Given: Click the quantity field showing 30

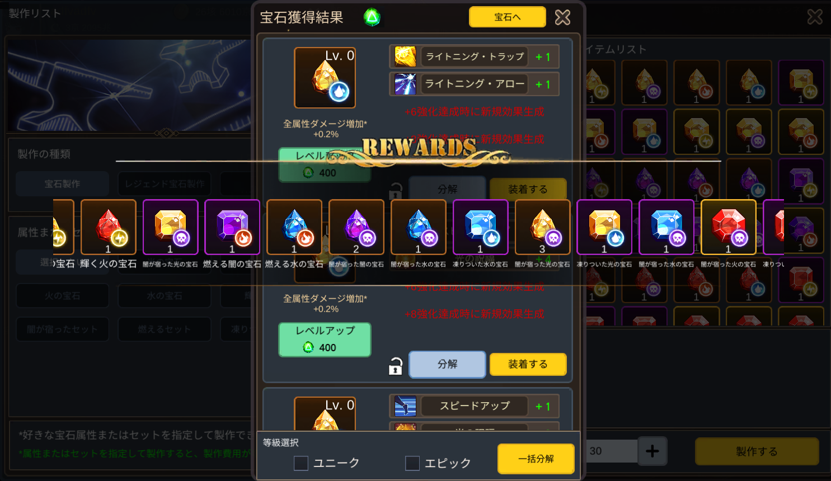Looking at the screenshot, I should pyautogui.click(x=612, y=451).
